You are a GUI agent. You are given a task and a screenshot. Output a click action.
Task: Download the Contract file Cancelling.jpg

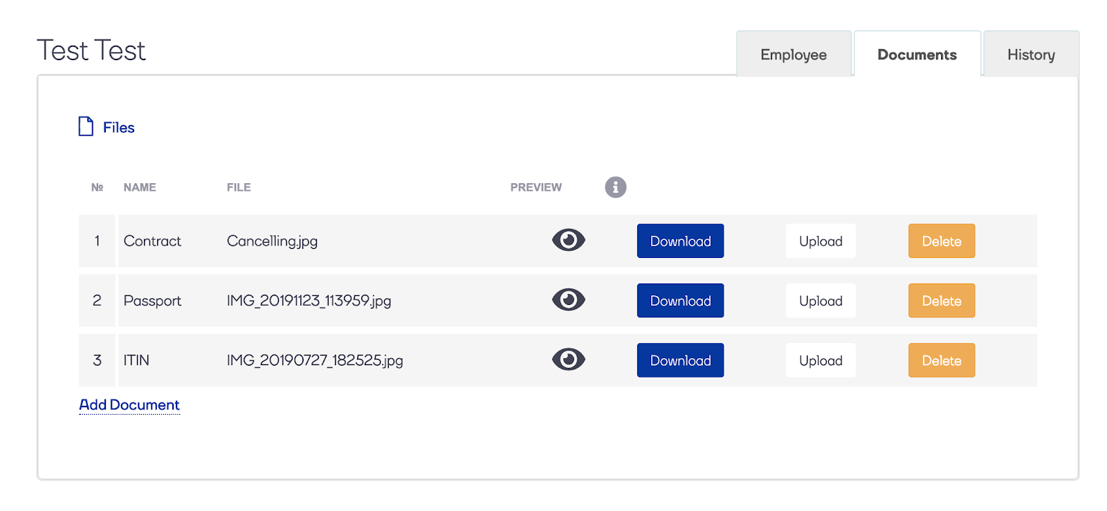(x=680, y=241)
